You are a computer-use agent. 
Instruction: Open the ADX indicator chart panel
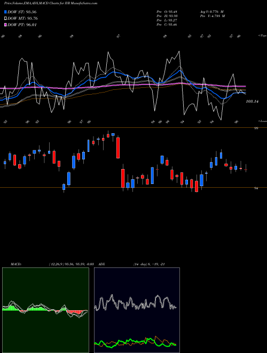click(x=137, y=310)
